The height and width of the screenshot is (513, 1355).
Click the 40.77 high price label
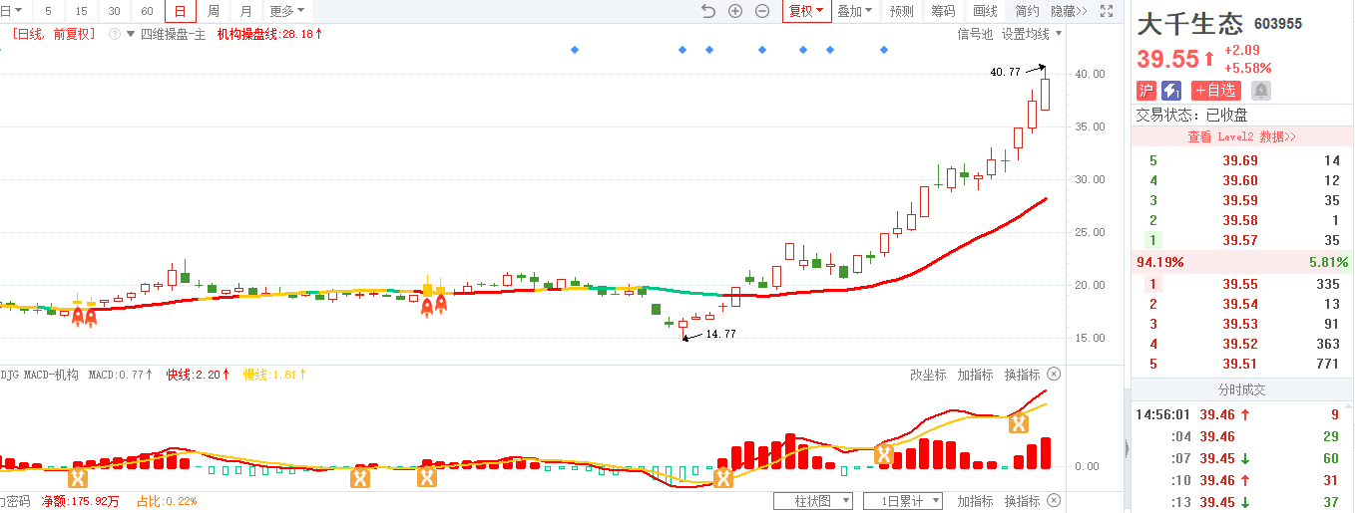(1006, 72)
